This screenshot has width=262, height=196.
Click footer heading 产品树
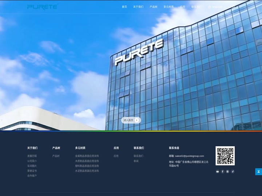[56, 148]
